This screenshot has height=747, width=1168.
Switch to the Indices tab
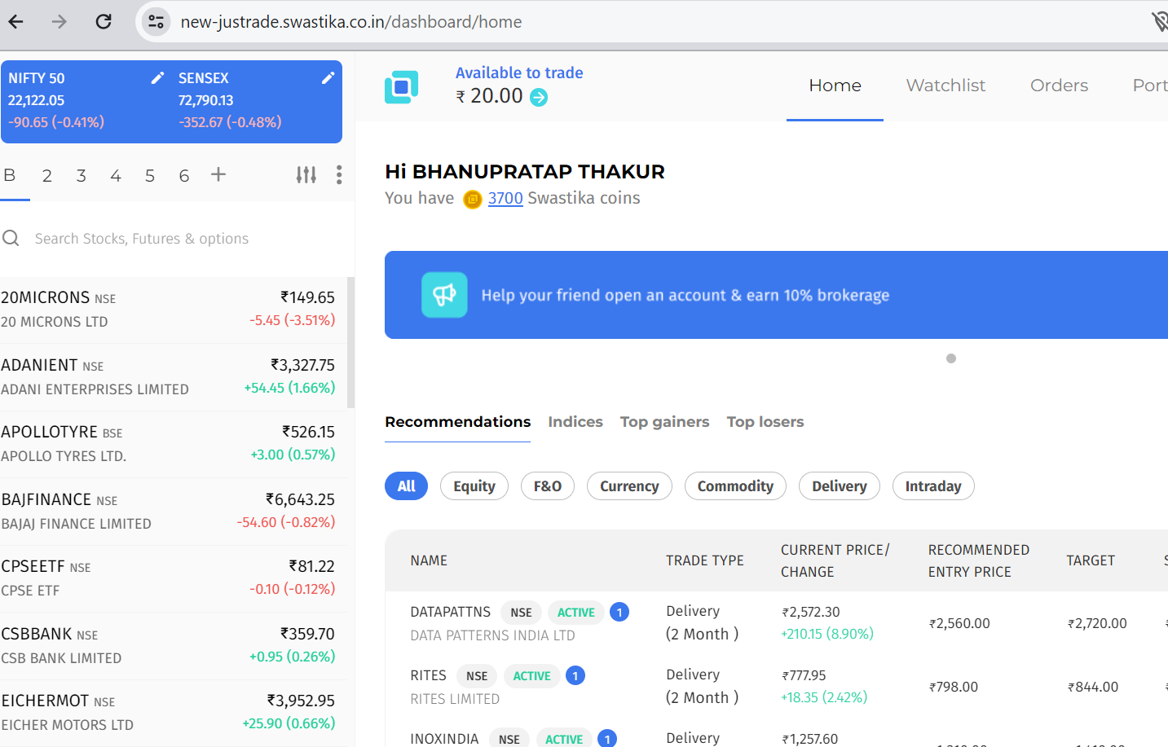(575, 422)
